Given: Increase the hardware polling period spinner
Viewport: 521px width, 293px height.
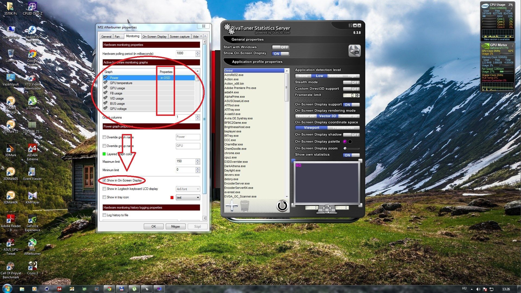Looking at the screenshot, I should tap(198, 52).
